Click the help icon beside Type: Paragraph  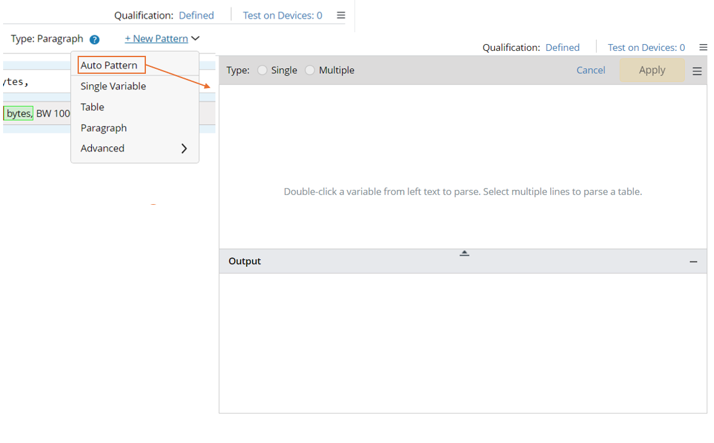coord(94,40)
